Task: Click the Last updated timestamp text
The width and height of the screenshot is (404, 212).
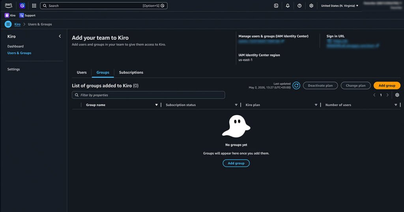Action: click(x=269, y=86)
